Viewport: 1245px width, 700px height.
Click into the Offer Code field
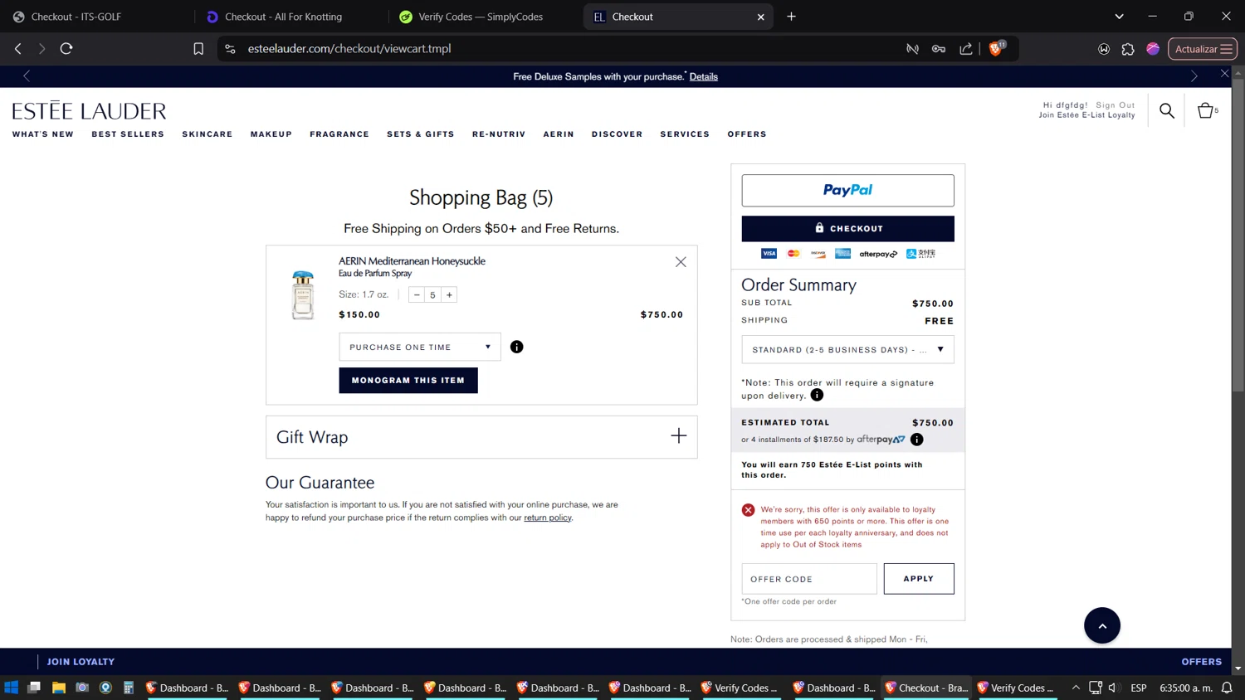click(x=809, y=579)
